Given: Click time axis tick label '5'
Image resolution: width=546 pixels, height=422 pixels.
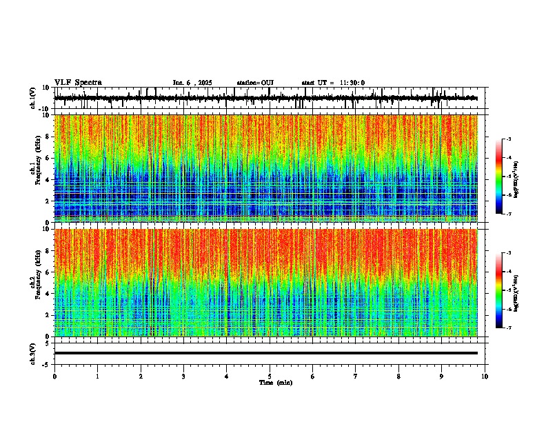Looking at the screenshot, I should click(270, 376).
